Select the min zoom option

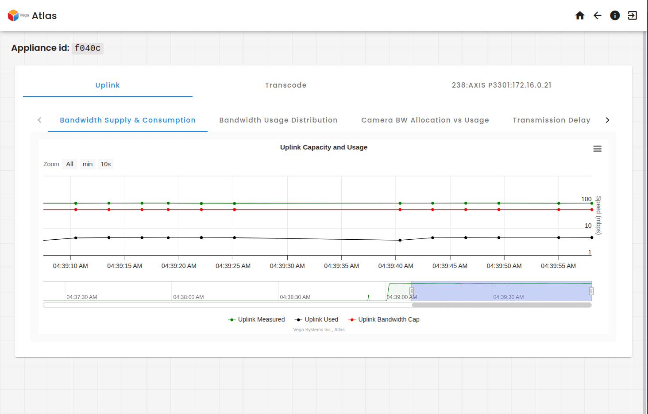[x=87, y=164]
